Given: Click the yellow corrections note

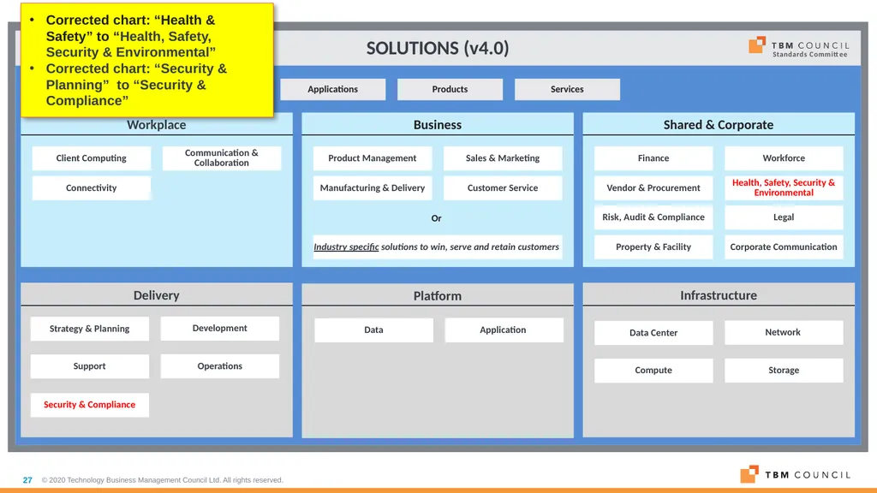Looking at the screenshot, I should pyautogui.click(x=147, y=60).
